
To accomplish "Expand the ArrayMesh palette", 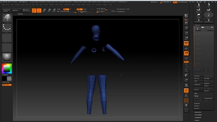I will (198, 115).
